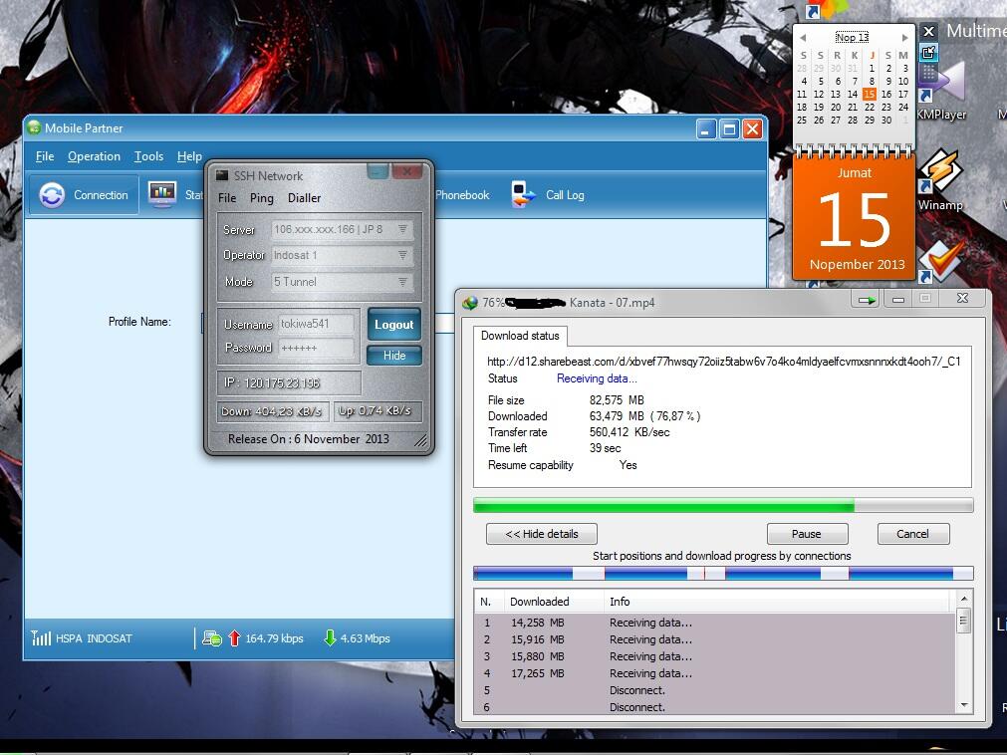
Task: Click the gadget larger-size icon
Action: coord(928,52)
